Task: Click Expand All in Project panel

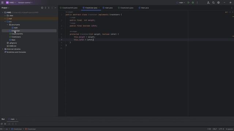Action: click(x=45, y=8)
